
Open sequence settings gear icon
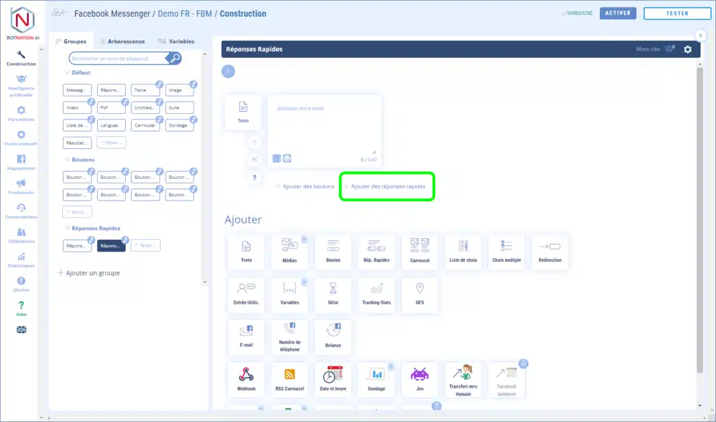687,50
